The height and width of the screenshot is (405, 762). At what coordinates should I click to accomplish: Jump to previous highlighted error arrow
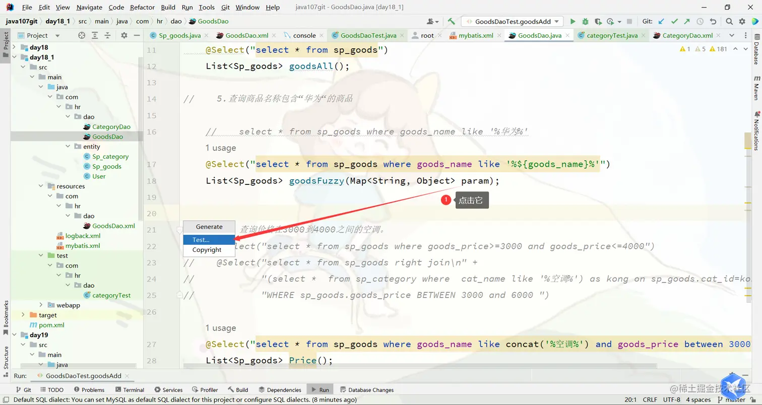pos(735,49)
